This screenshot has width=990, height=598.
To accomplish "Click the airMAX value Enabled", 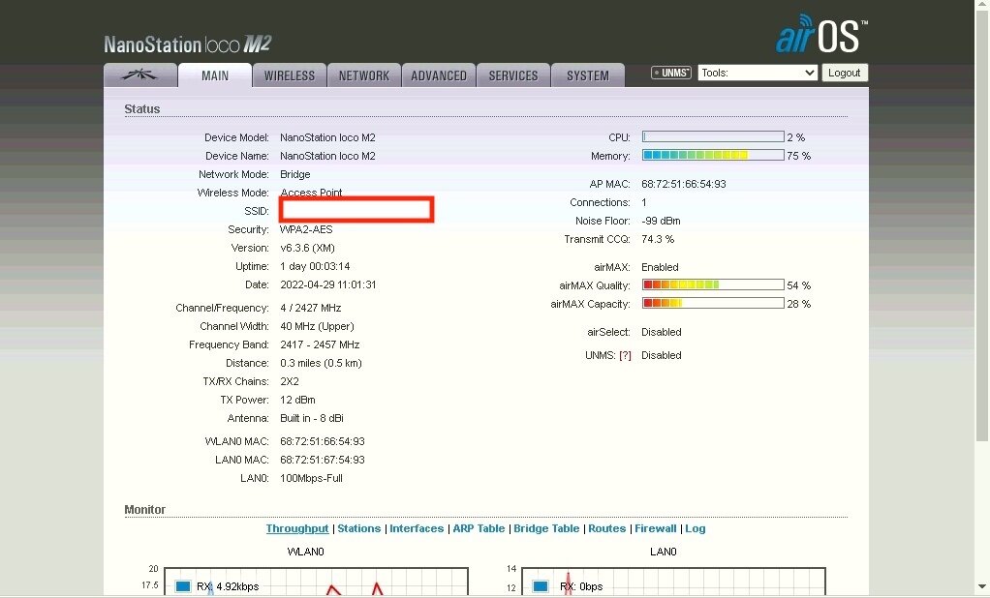I will click(660, 267).
